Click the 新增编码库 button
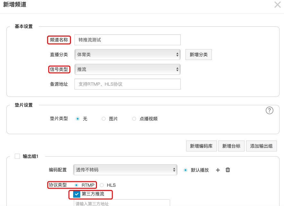 (x=202, y=146)
